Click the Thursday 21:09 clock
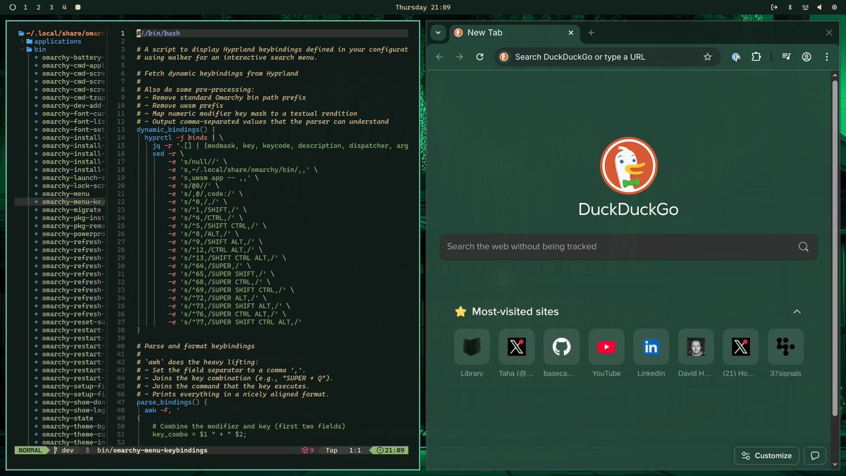Image resolution: width=846 pixels, height=476 pixels. coord(423,7)
